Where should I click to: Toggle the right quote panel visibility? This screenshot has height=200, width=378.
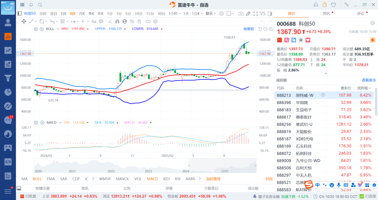click(270, 14)
